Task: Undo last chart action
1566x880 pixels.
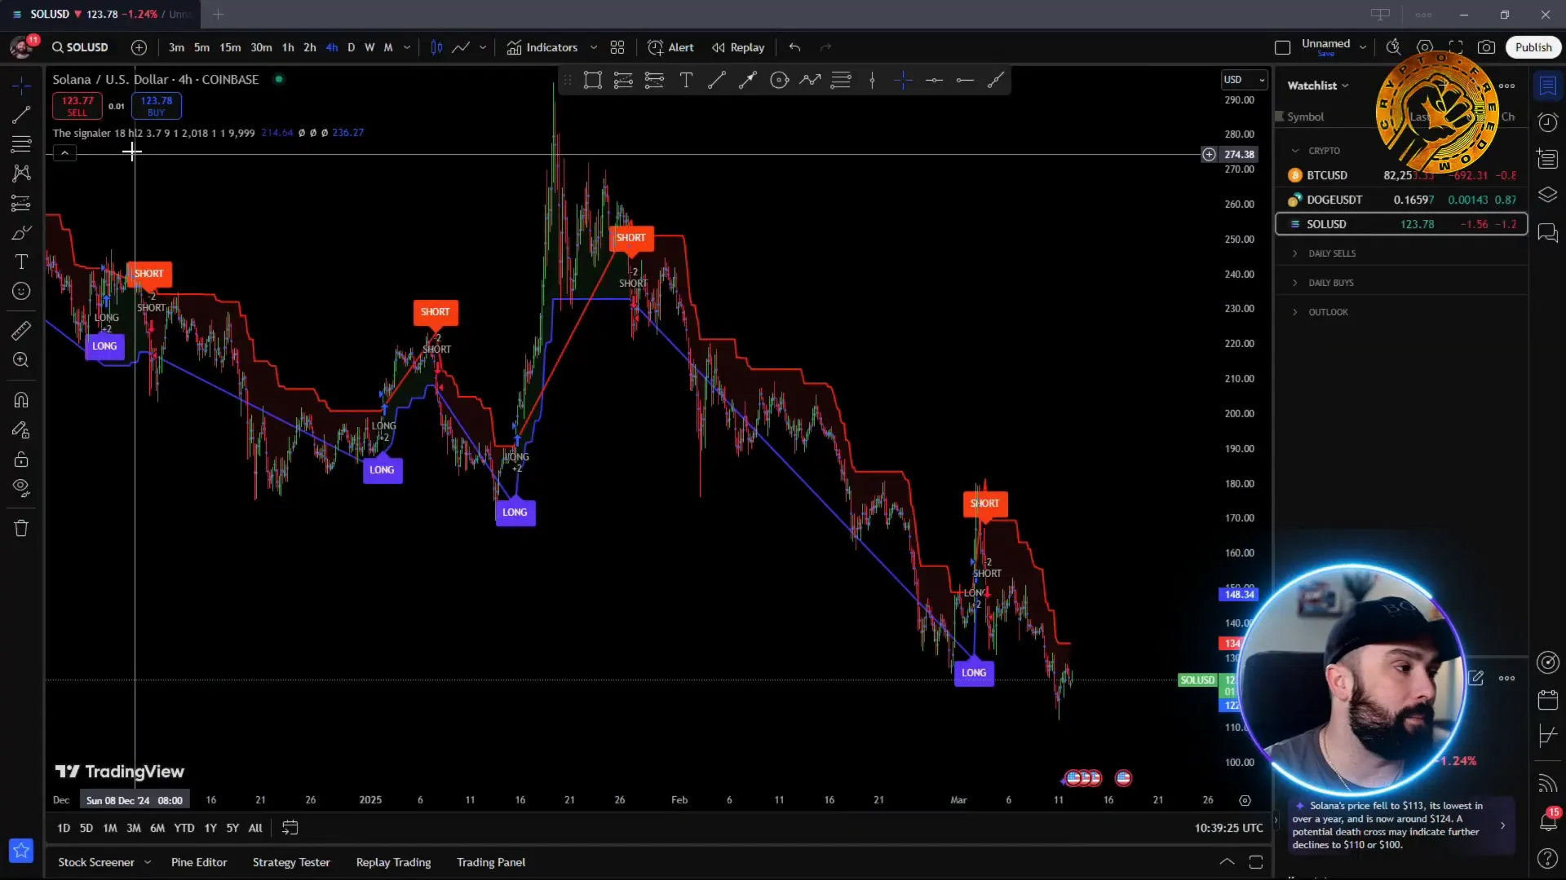Action: pyautogui.click(x=794, y=47)
